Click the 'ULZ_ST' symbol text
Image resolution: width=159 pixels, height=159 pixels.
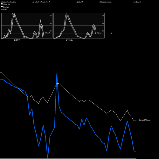coord(79,2)
